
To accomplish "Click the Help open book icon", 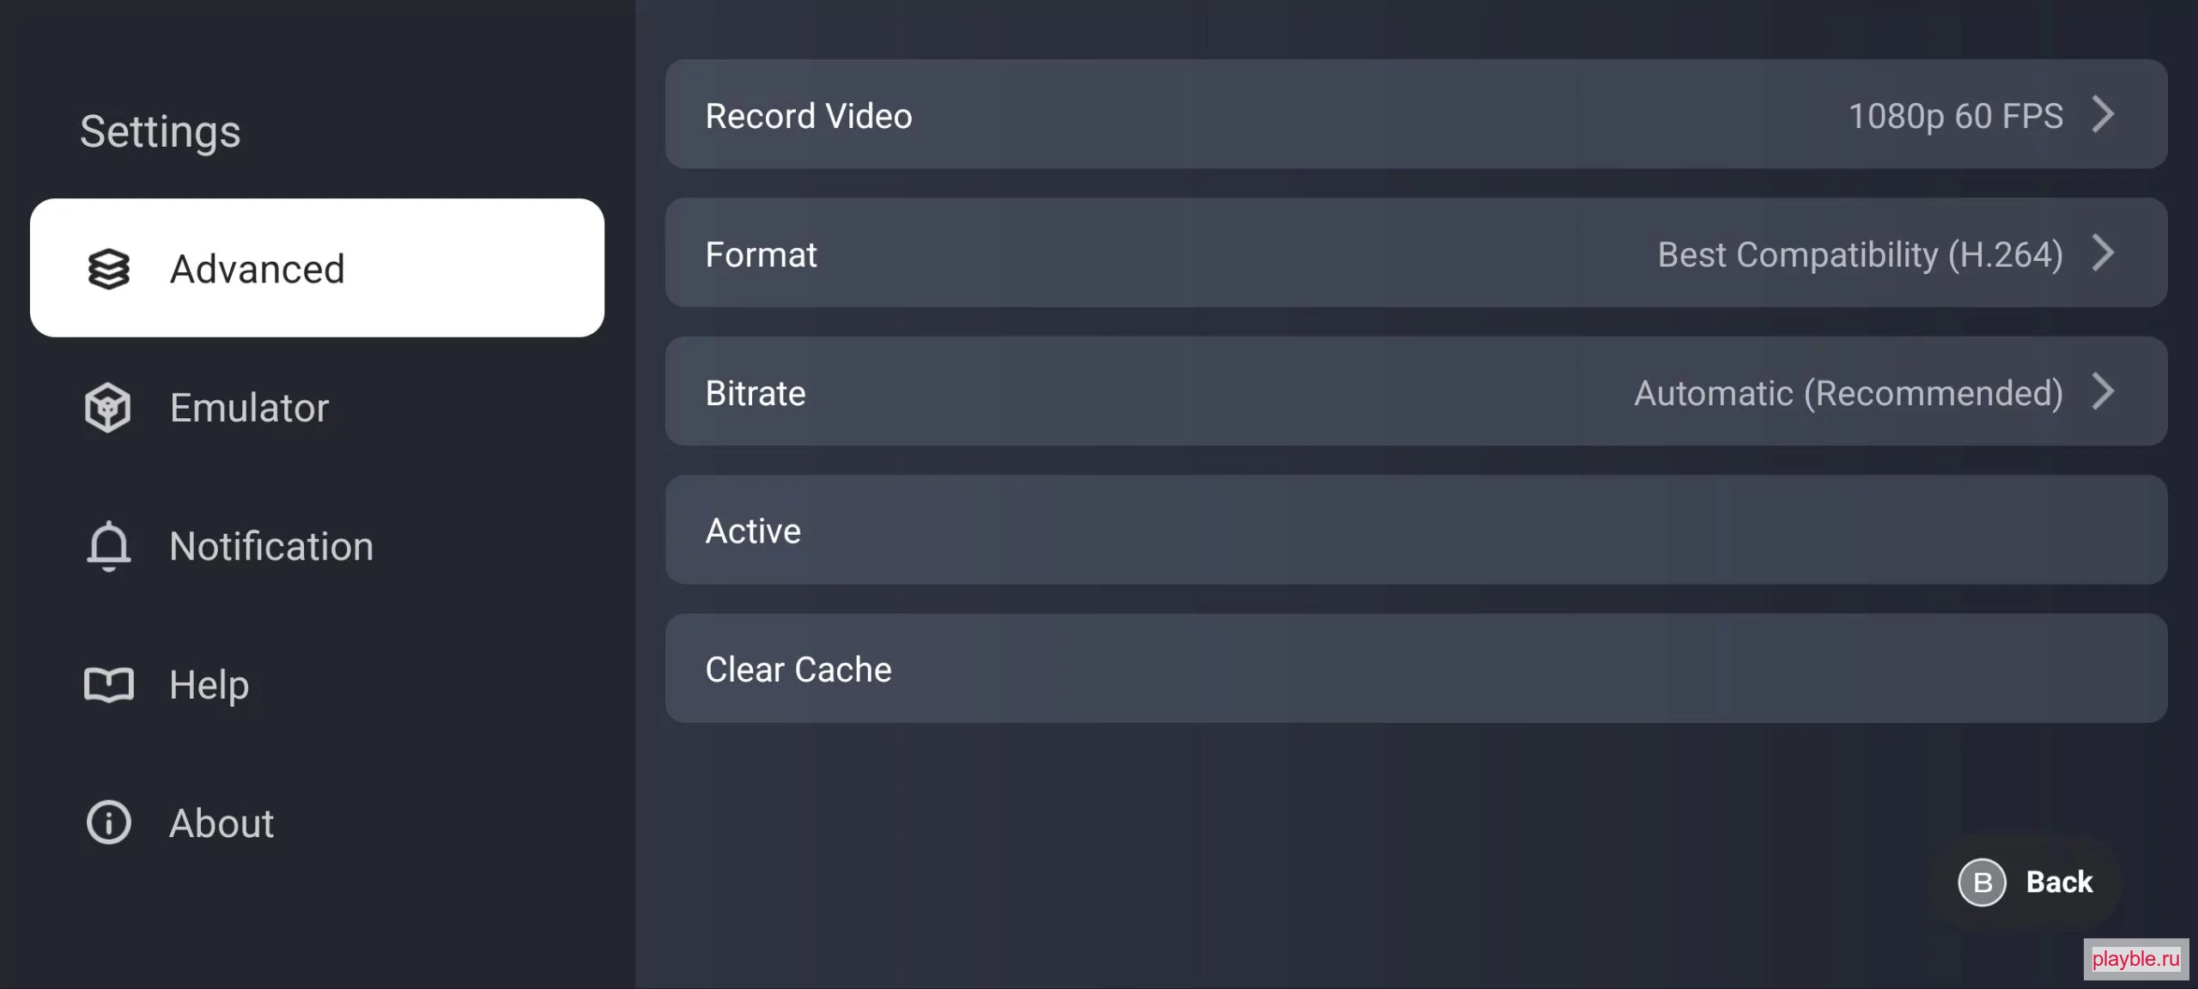I will 109,685.
